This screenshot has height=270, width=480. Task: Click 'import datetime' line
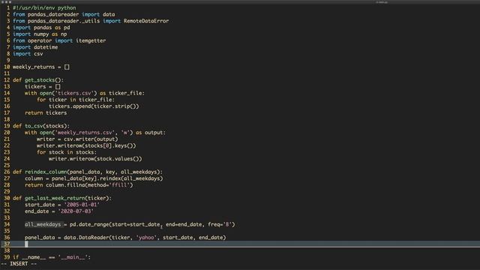tap(35, 47)
